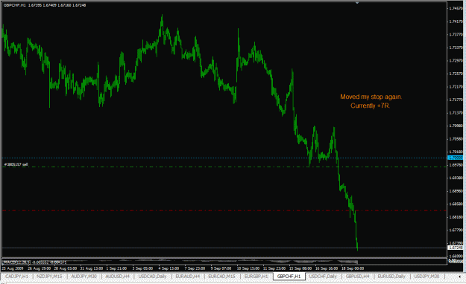Click the orange 'Moved my stop again.' annotation
Image resolution: width=466 pixels, height=284 pixels.
pos(371,97)
